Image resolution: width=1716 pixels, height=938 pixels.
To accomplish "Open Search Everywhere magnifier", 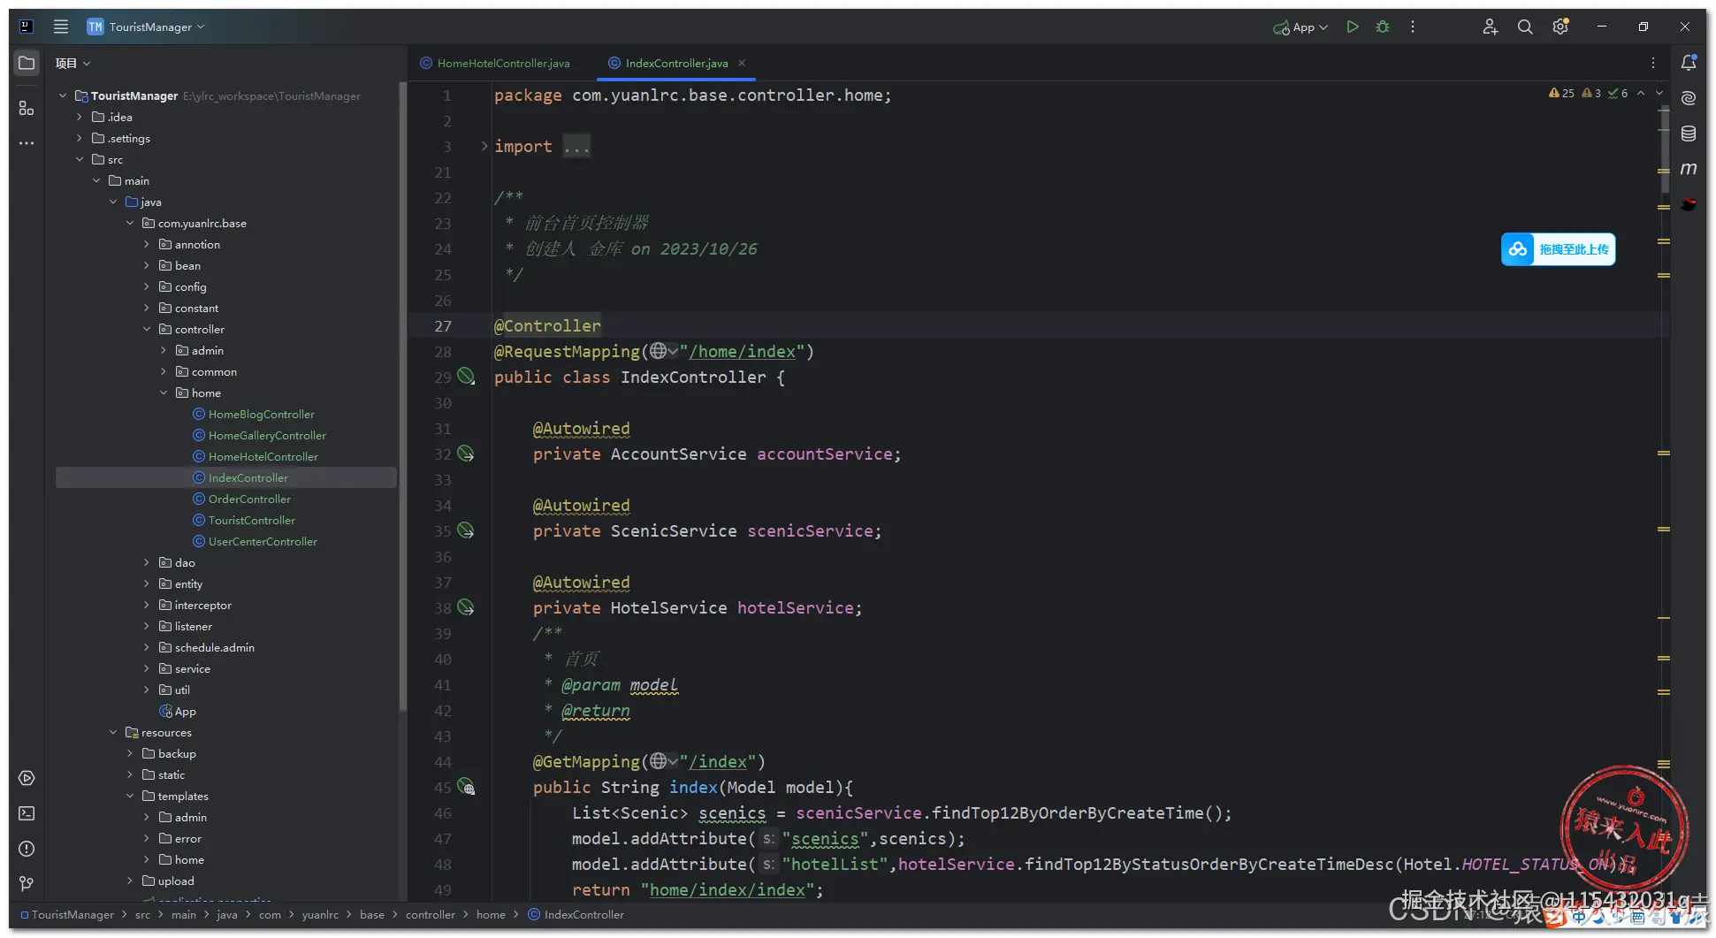I will pyautogui.click(x=1525, y=27).
